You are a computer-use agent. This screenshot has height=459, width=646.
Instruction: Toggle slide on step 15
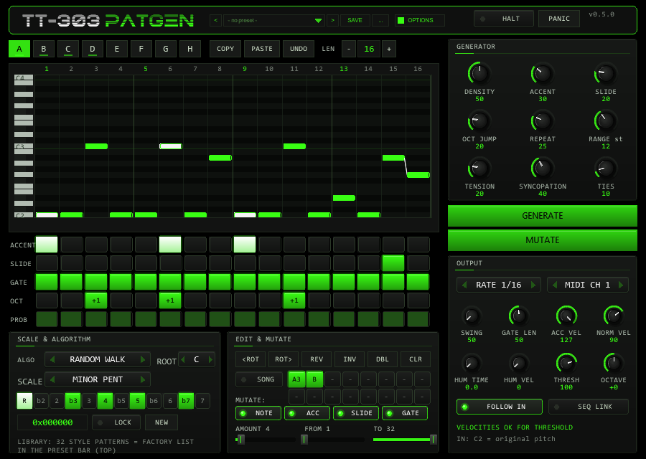coord(393,263)
